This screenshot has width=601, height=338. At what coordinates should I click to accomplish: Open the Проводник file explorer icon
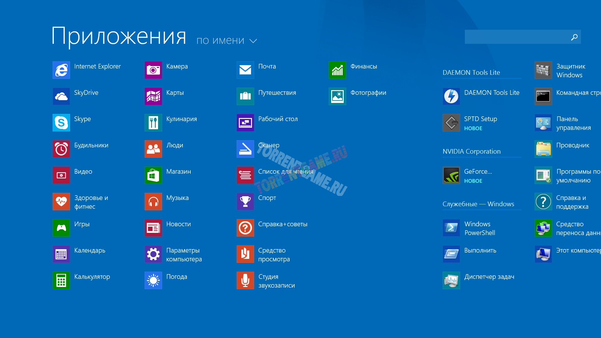[x=543, y=149]
